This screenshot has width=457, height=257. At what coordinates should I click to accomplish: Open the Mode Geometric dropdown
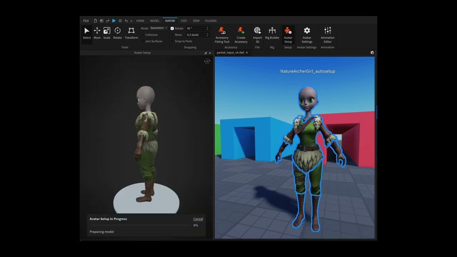(159, 28)
